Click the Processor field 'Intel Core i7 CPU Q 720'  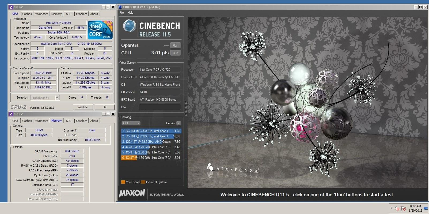[160, 70]
